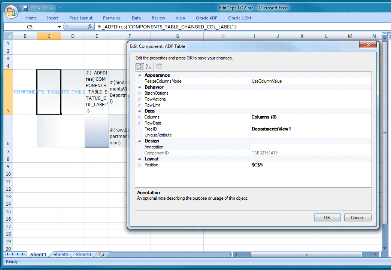Switch to Sheet3 tab
This screenshot has width=391, height=270.
point(83,254)
